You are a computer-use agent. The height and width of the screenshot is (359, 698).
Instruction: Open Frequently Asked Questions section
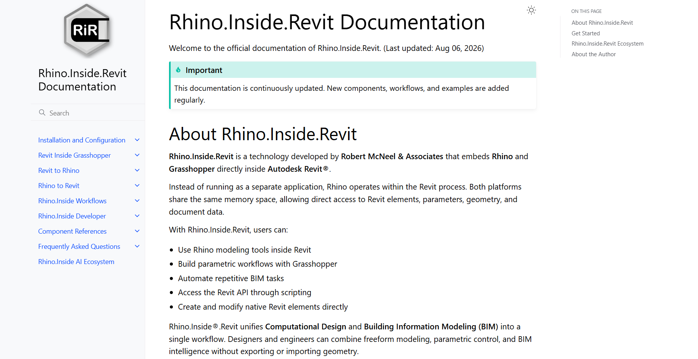[x=79, y=247]
